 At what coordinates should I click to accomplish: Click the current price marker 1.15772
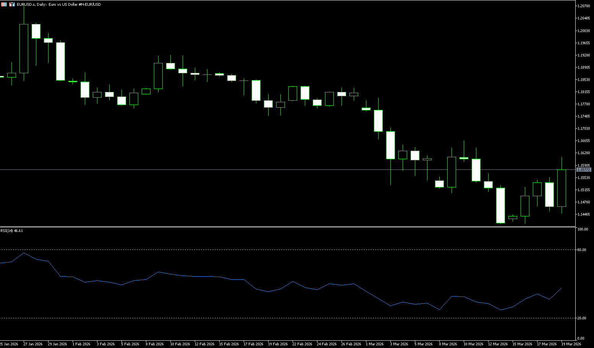click(x=583, y=169)
